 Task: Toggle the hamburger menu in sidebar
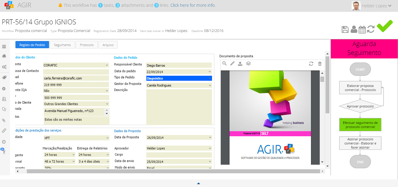4,47
